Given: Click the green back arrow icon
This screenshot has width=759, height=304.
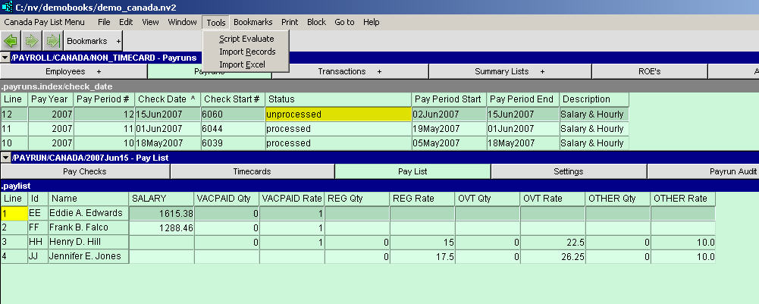Looking at the screenshot, I should pos(11,40).
